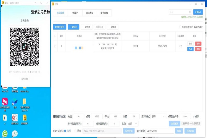Open the 飞书文档 tool v31 folder icon
Screen dimensions: 207x138
(25, 105)
